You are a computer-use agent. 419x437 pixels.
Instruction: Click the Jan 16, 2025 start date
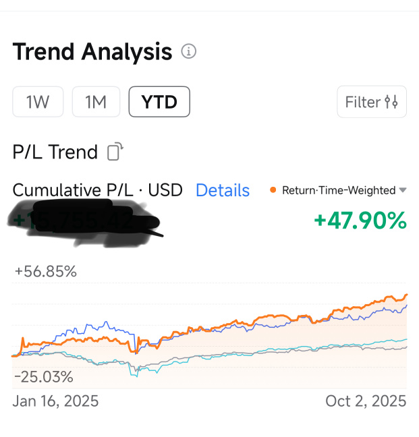coord(55,401)
